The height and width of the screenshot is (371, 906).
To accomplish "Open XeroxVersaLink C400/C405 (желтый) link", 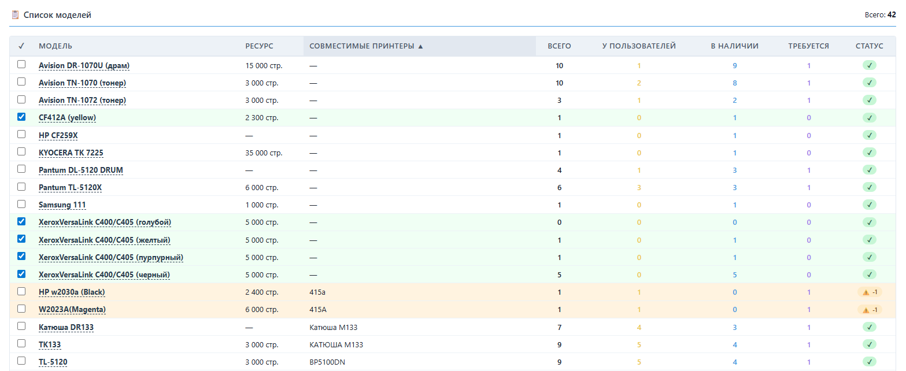I will pos(105,240).
